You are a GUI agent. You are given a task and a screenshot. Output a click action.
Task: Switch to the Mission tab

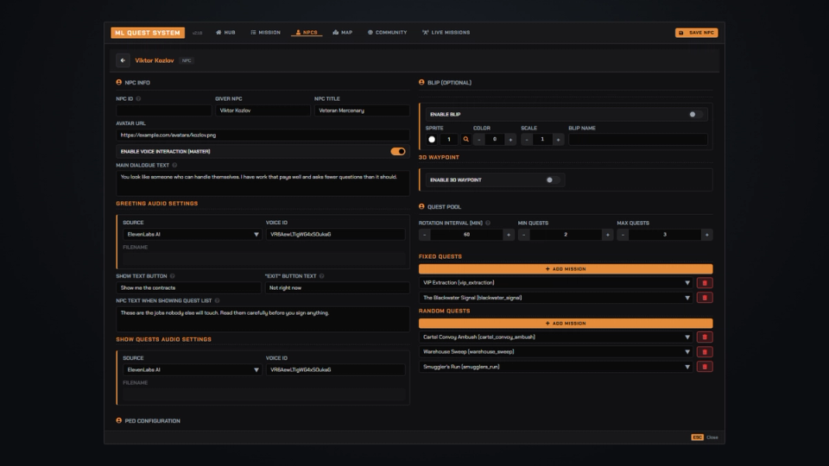click(x=265, y=32)
